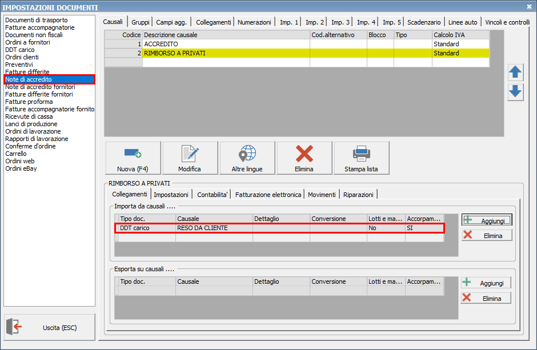The image size is (537, 350).
Task: Open the Linee auto tab
Action: 463,22
